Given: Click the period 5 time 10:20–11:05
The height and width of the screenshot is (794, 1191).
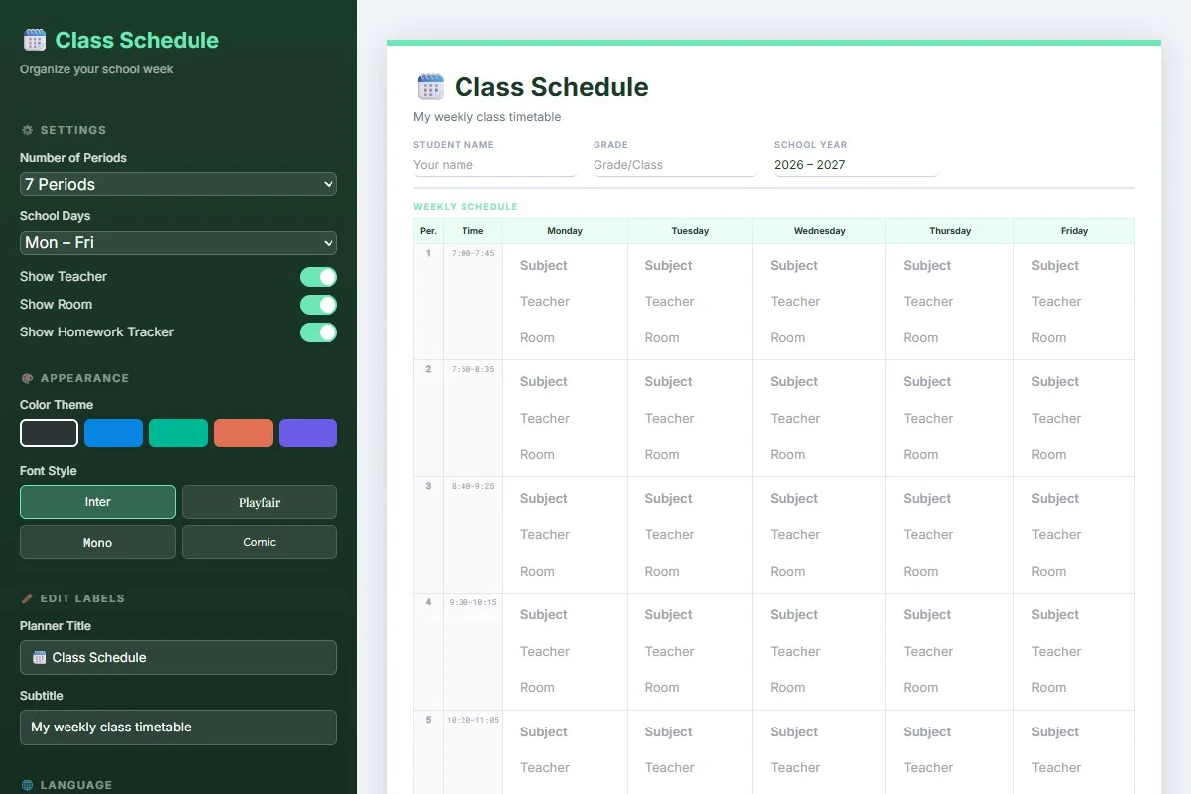Looking at the screenshot, I should click(x=472, y=720).
